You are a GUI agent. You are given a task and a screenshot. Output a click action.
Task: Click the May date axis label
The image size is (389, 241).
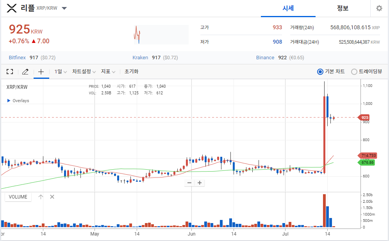(x=95, y=234)
